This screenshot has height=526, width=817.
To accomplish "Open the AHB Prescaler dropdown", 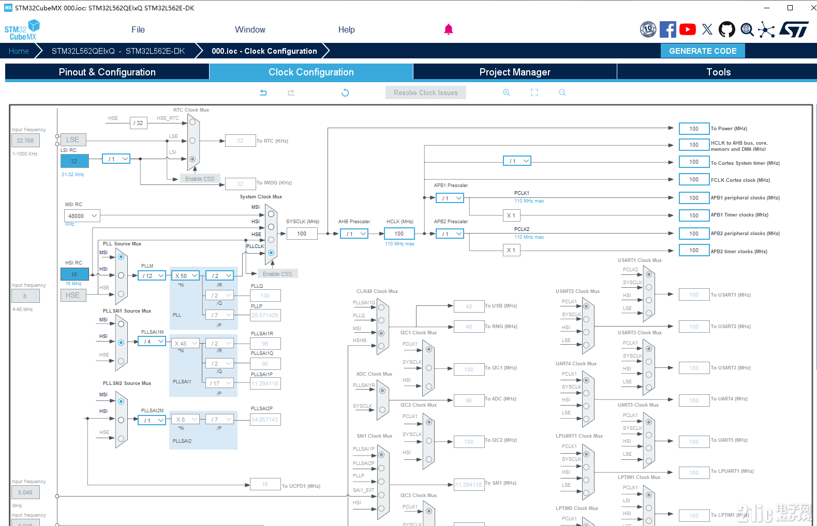I will (x=354, y=234).
